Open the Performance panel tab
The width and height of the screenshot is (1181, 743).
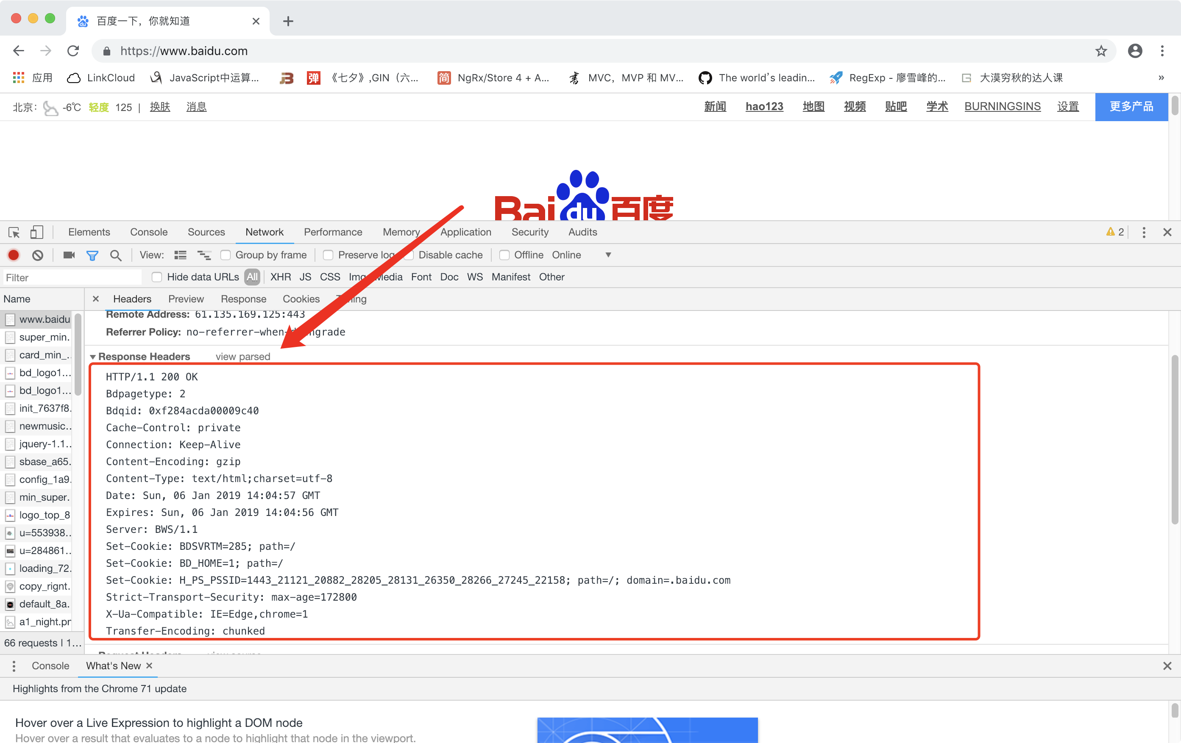tap(333, 232)
